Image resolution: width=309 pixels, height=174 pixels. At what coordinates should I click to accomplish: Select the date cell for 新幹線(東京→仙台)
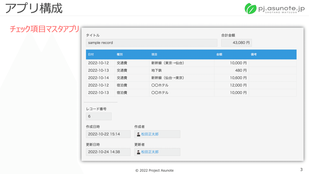[100, 63]
